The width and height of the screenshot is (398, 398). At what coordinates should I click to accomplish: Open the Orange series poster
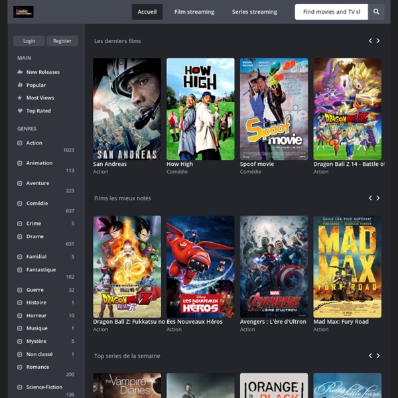(x=274, y=385)
